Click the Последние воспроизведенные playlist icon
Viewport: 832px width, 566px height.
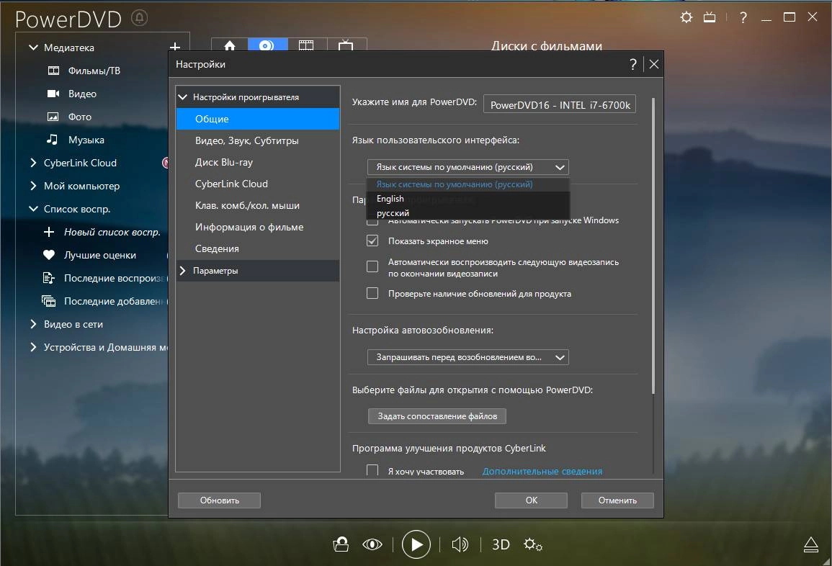pyautogui.click(x=49, y=278)
